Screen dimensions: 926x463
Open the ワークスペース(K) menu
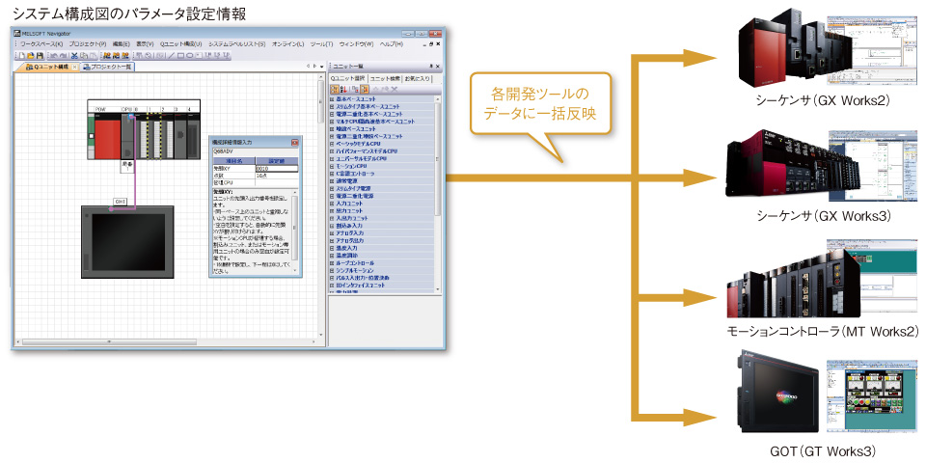click(x=41, y=44)
